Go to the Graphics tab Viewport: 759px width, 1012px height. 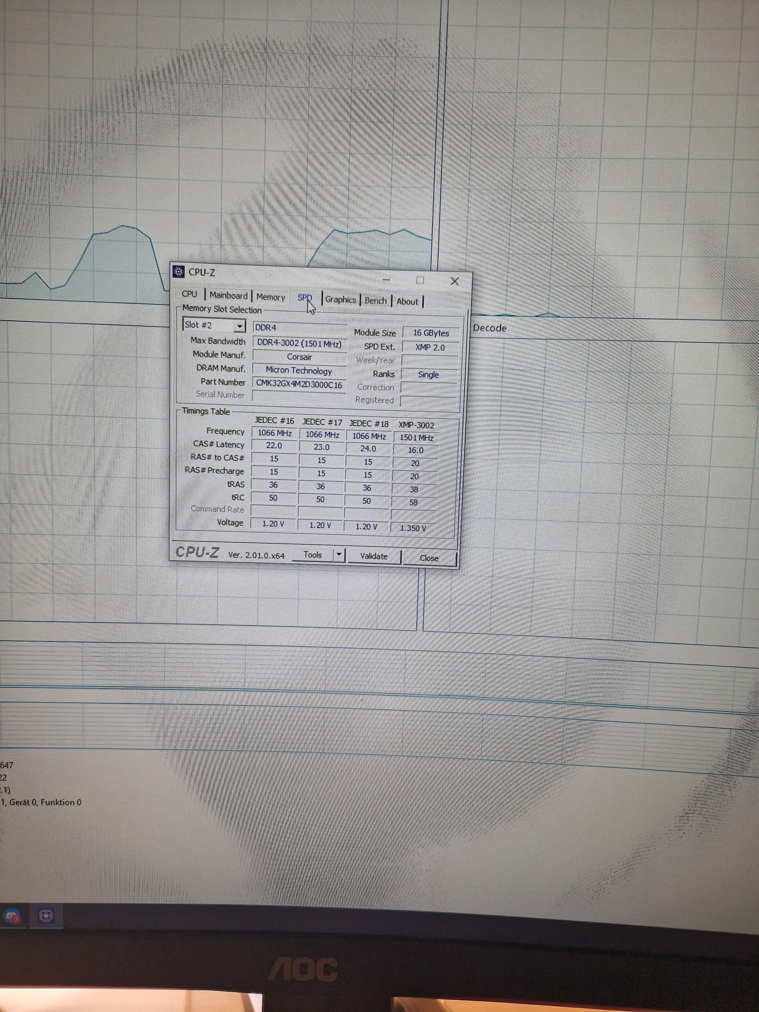(340, 300)
